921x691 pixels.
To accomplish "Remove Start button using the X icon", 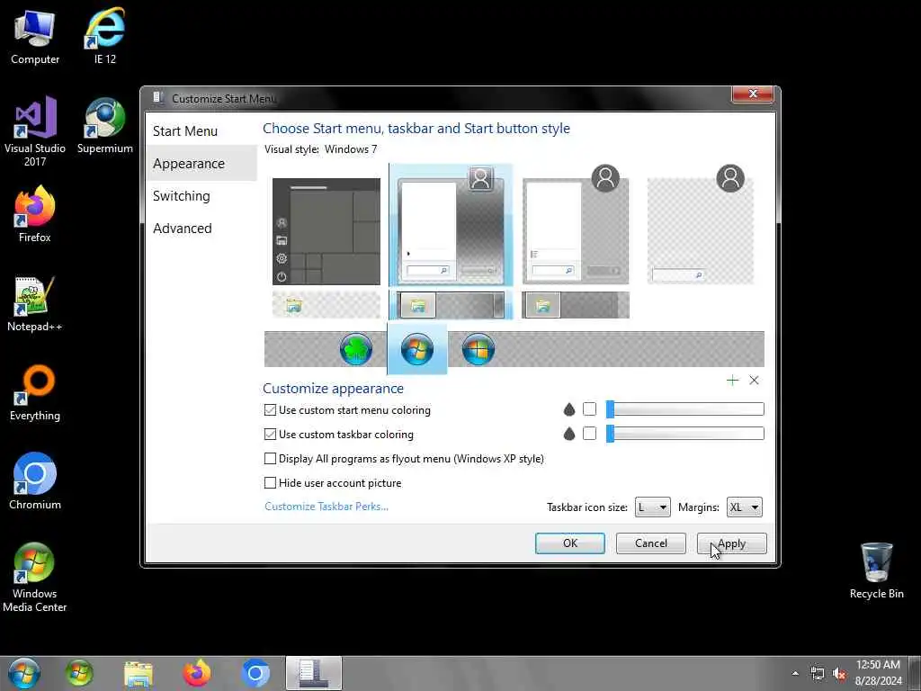I will click(x=754, y=381).
